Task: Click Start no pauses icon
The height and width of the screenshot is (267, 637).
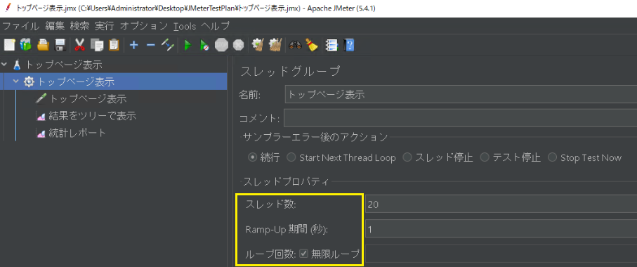Action: [x=204, y=45]
